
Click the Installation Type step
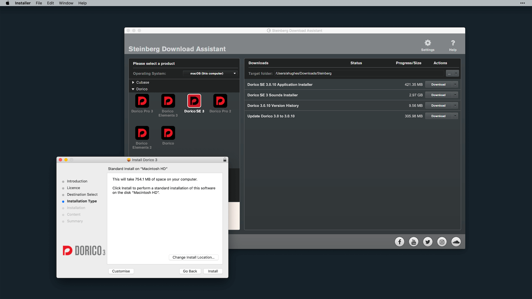coord(82,201)
